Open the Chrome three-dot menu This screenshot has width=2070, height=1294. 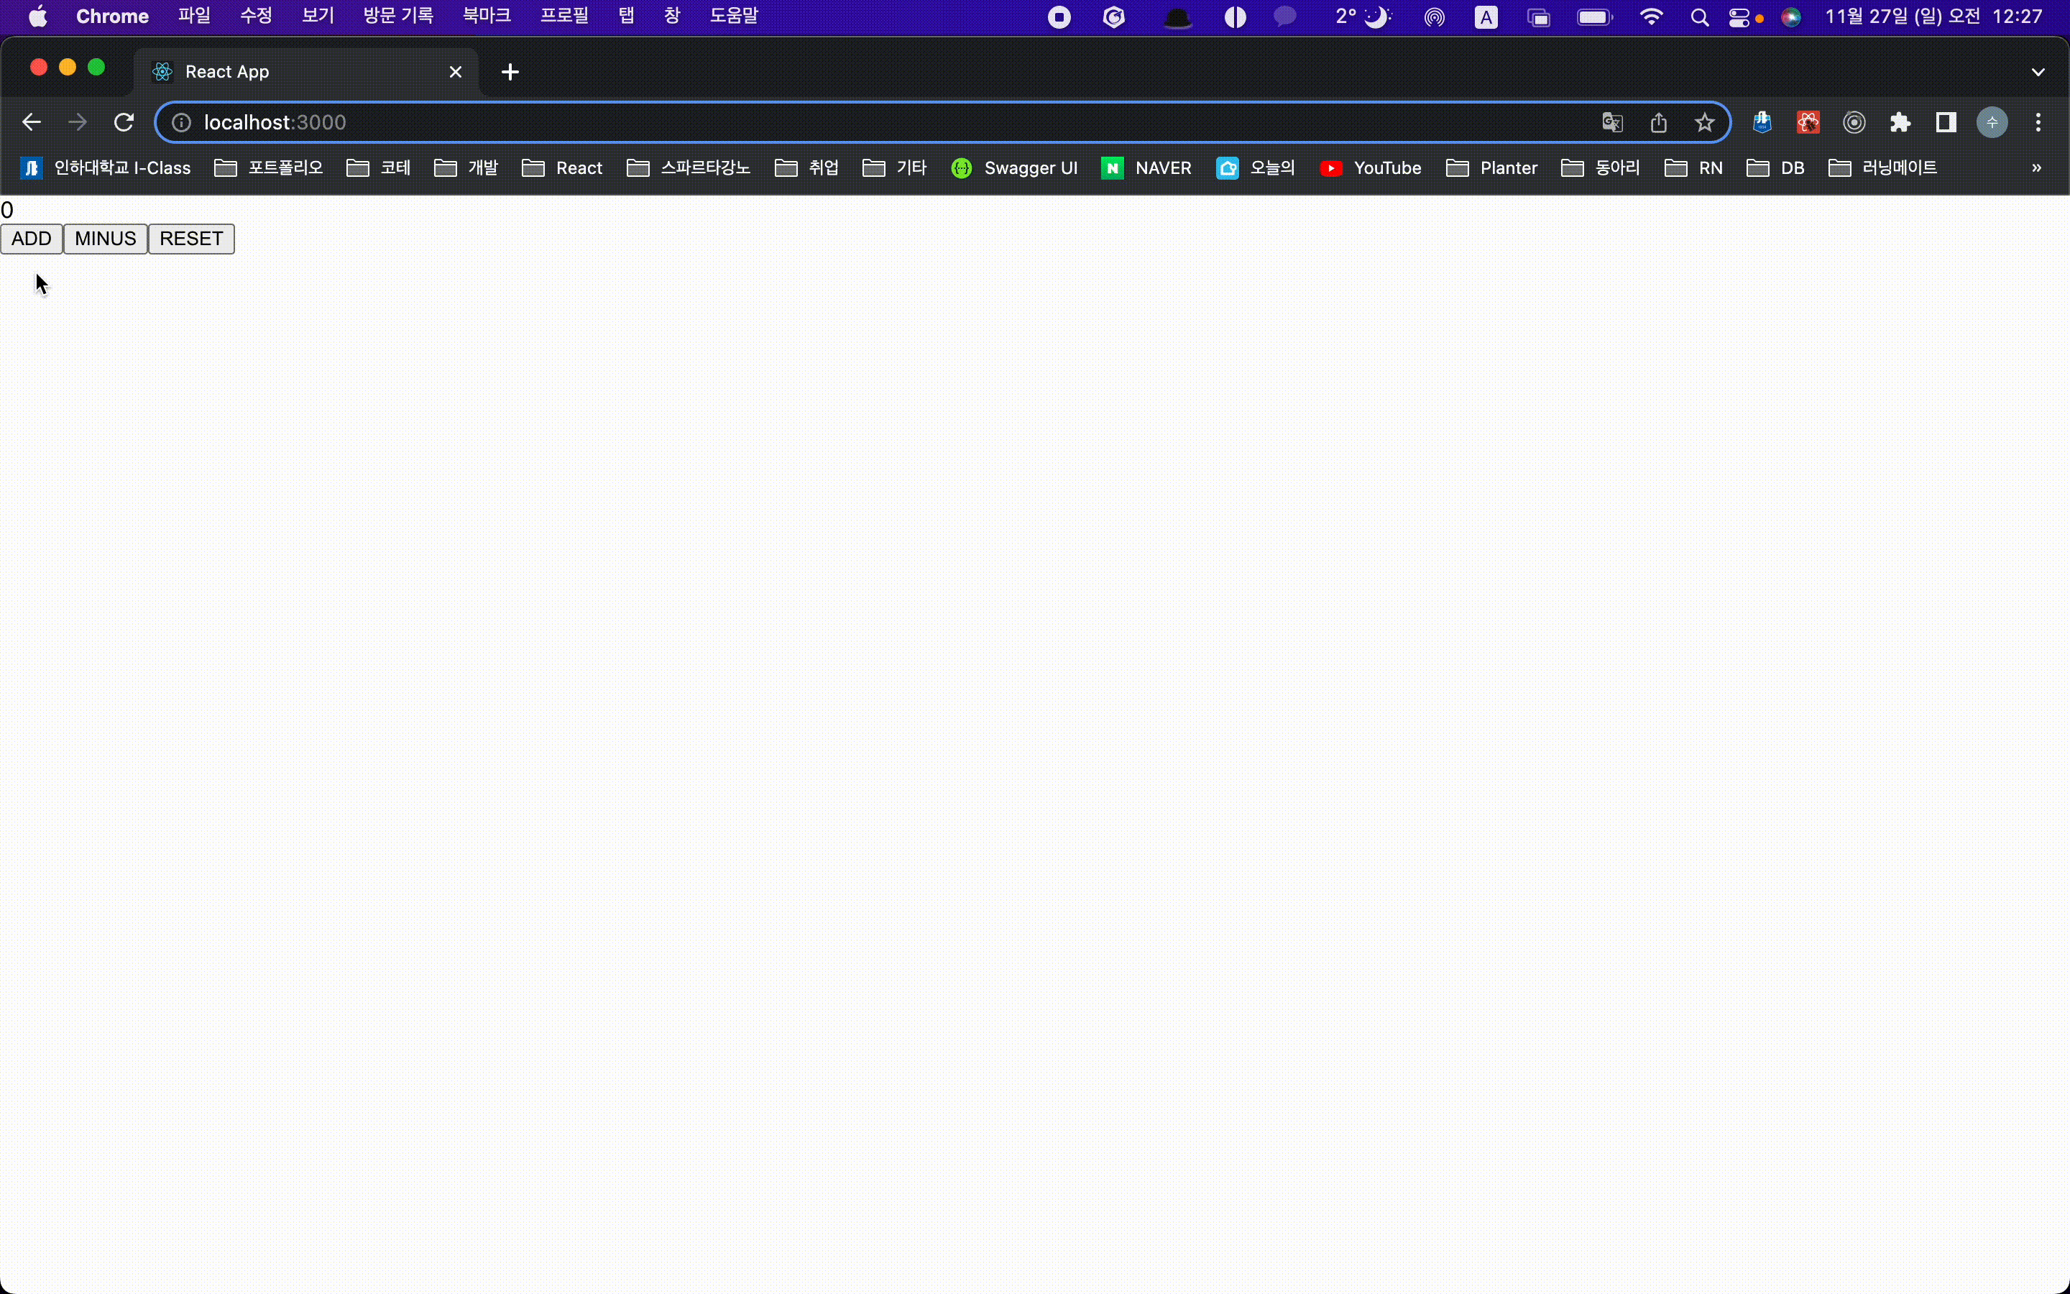(x=2038, y=122)
